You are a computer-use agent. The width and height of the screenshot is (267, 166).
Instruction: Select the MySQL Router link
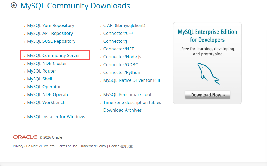41,71
